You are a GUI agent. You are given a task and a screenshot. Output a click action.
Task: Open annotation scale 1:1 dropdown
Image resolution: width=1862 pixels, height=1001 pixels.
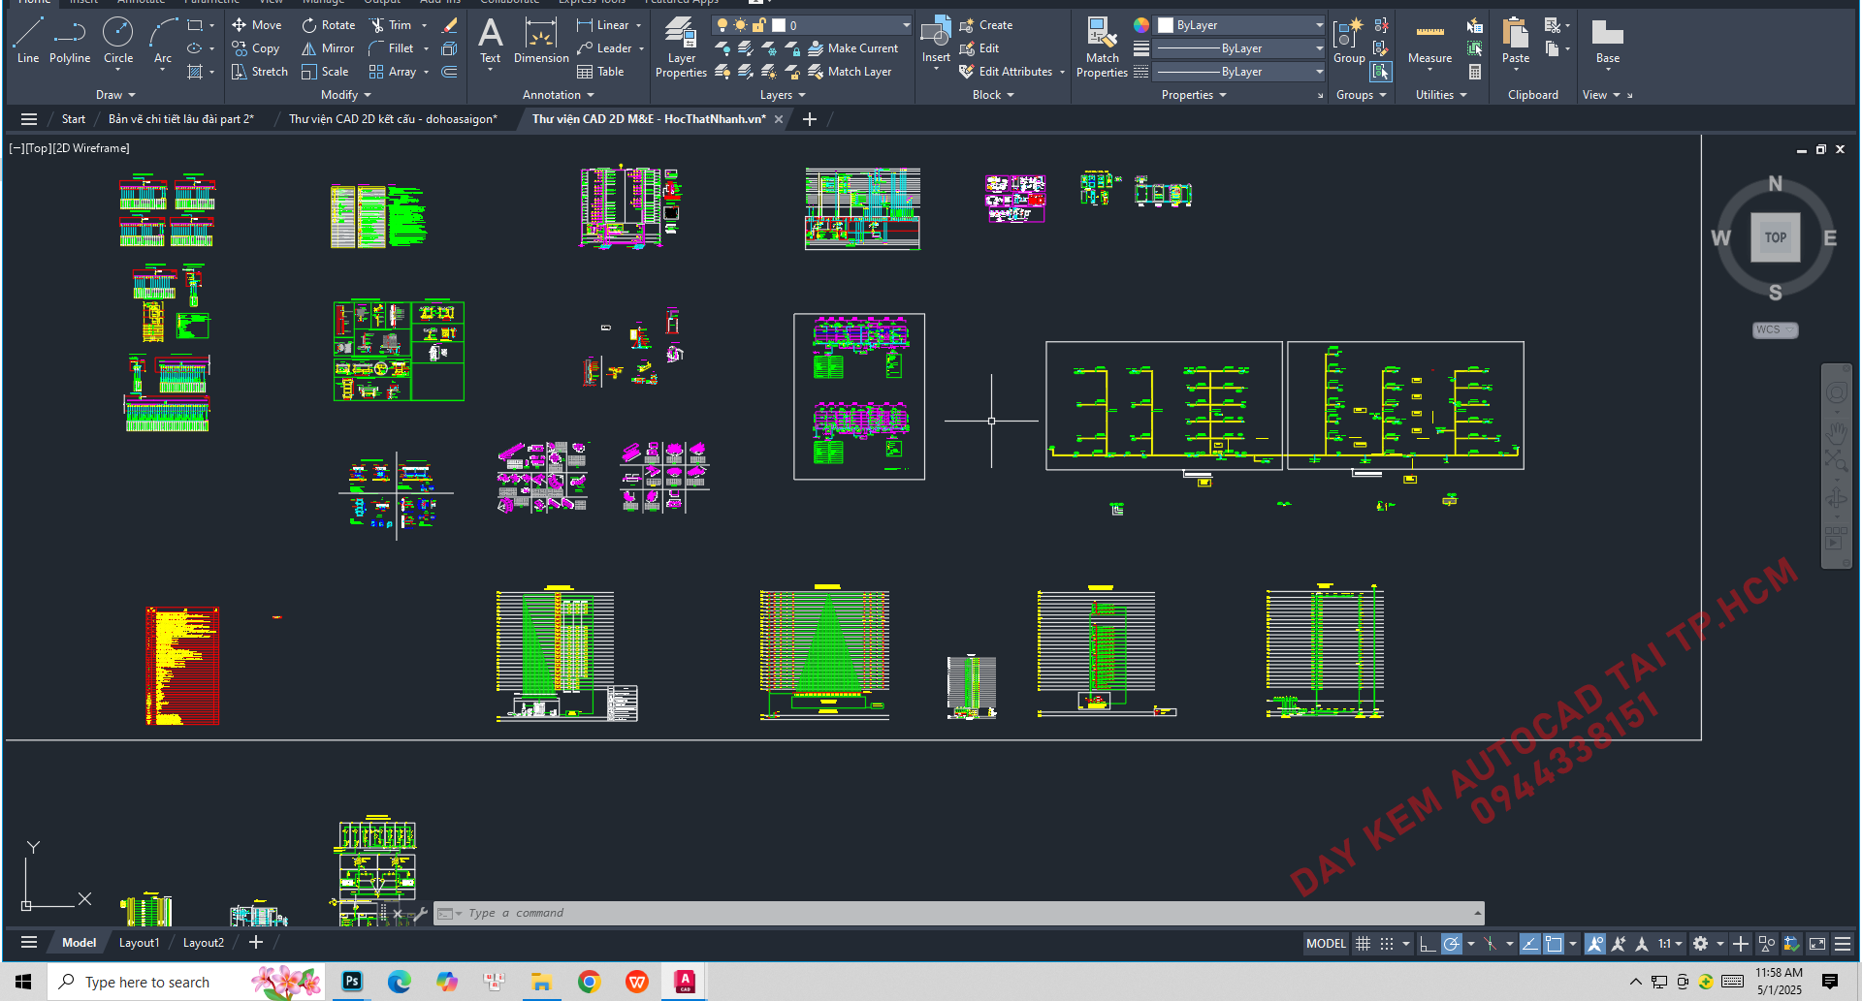[1669, 943]
